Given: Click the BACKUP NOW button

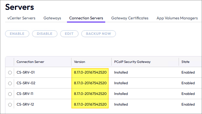Looking at the screenshot, I should pyautogui.click(x=98, y=34).
